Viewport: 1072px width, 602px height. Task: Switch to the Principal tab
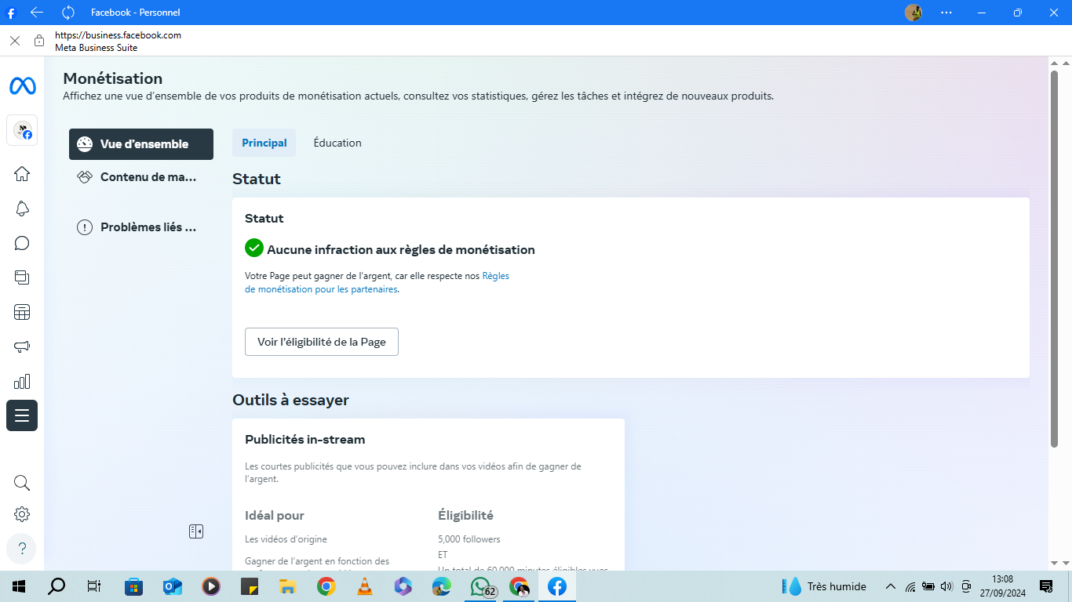pos(264,143)
